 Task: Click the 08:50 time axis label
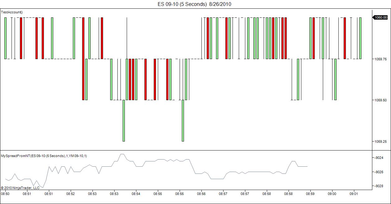tap(5, 193)
